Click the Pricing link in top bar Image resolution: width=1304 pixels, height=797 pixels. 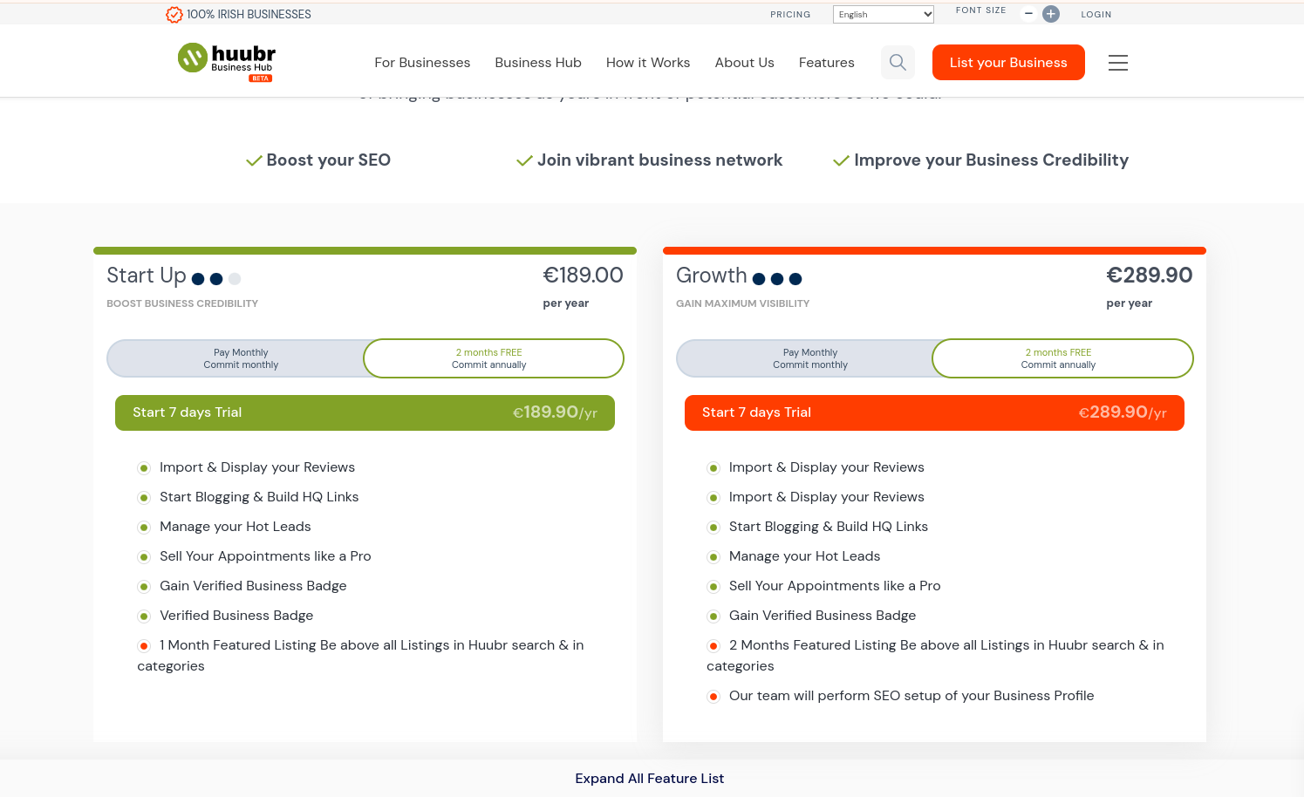[x=790, y=14]
